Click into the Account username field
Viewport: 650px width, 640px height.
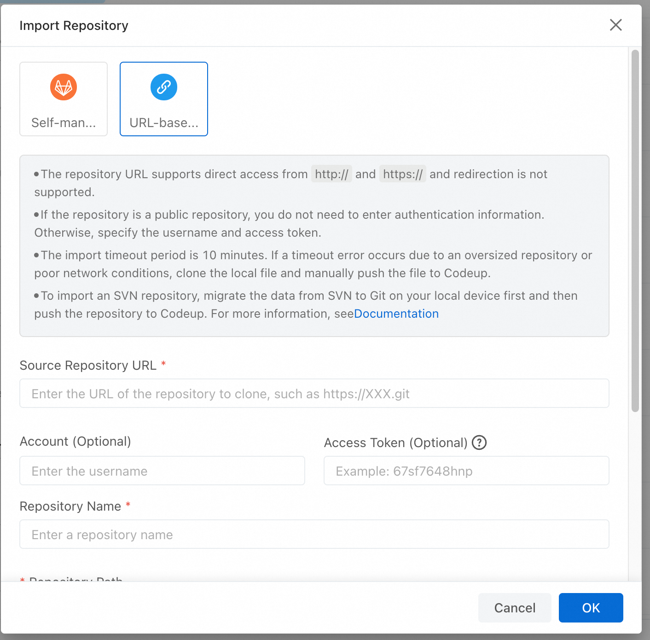click(162, 471)
